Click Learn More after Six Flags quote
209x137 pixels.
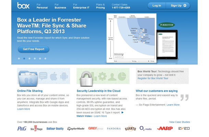[173, 105]
